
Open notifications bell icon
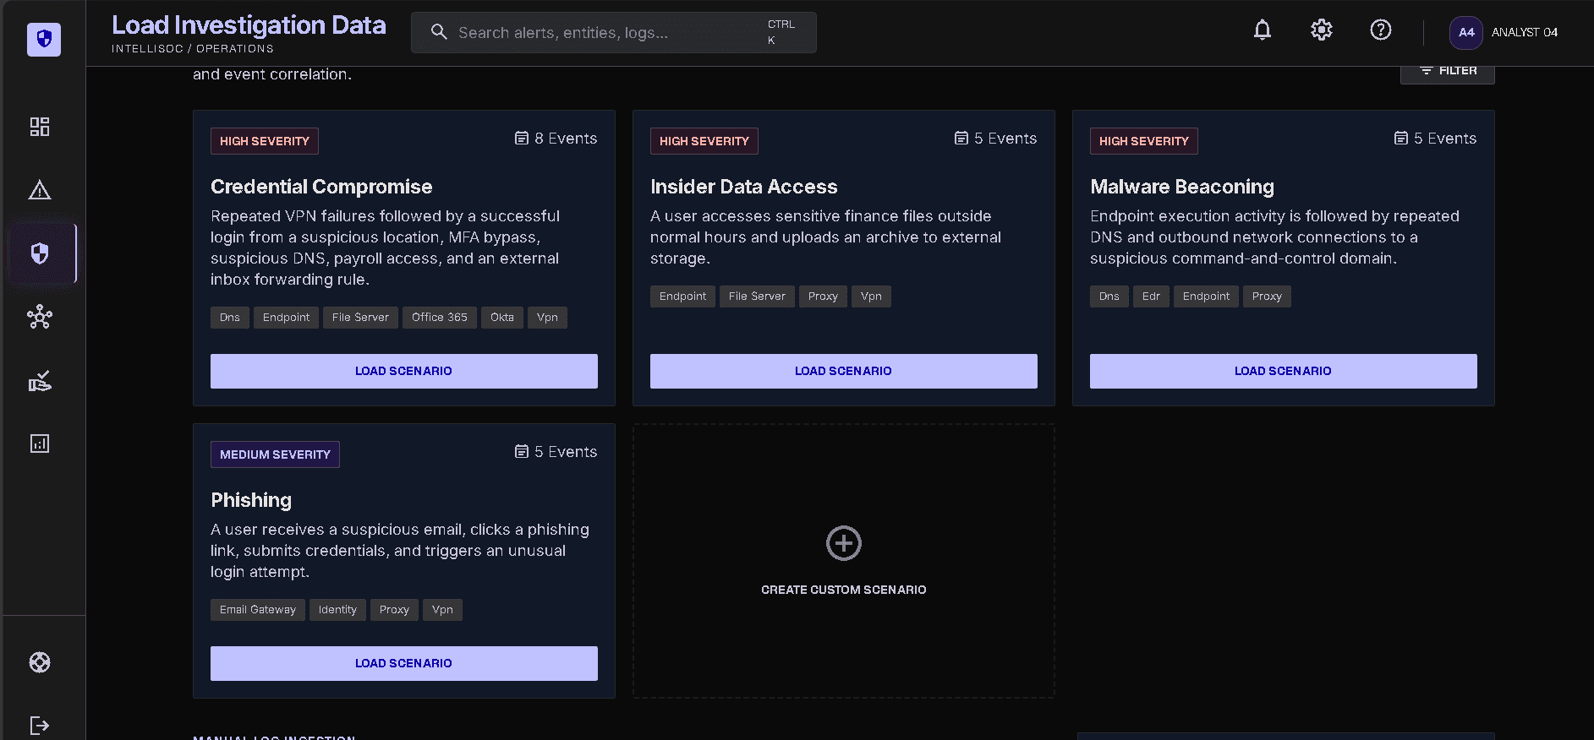click(1263, 30)
